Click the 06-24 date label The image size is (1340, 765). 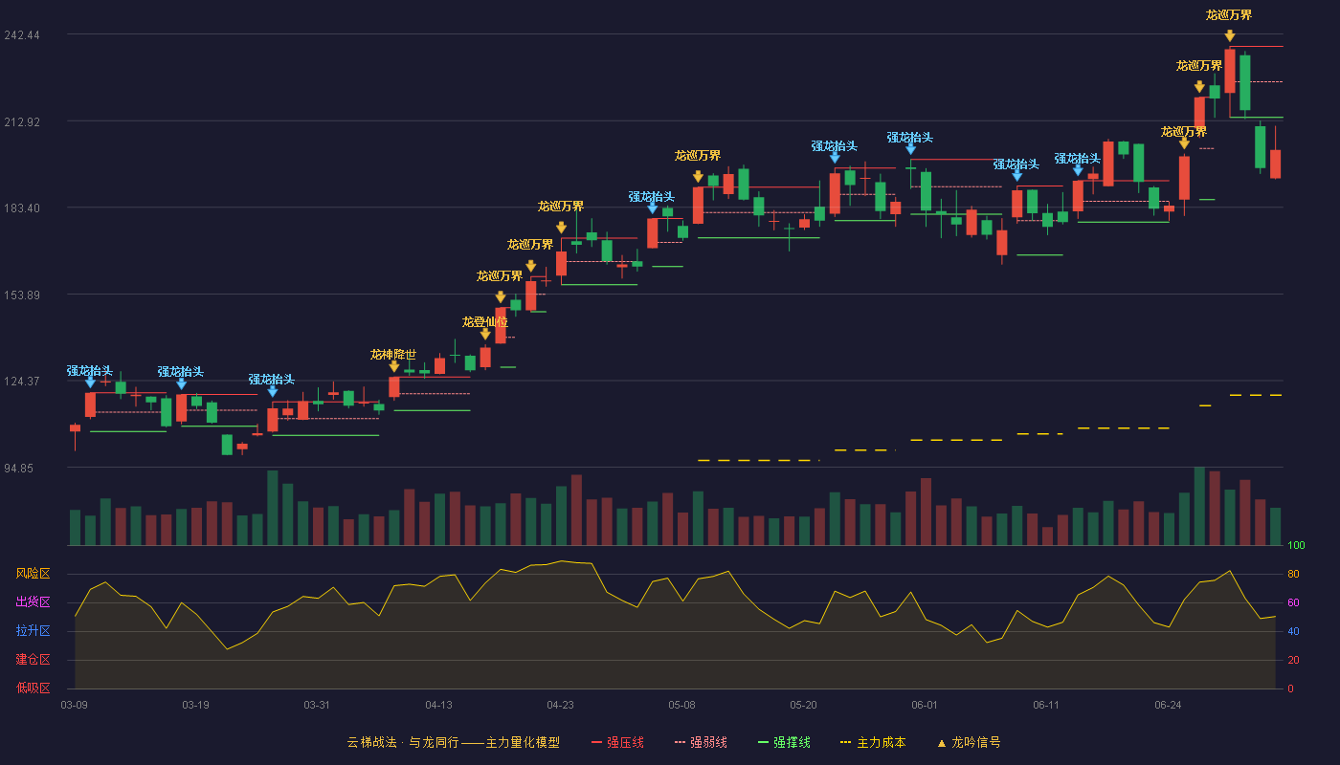pyautogui.click(x=1169, y=705)
